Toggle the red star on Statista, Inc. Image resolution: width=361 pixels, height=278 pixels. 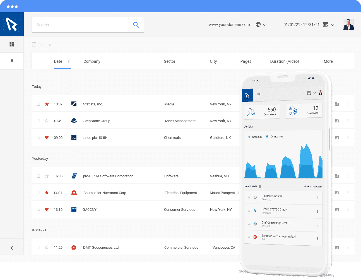pos(47,104)
